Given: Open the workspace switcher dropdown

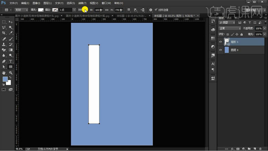Looking at the screenshot, I should (x=255, y=10).
